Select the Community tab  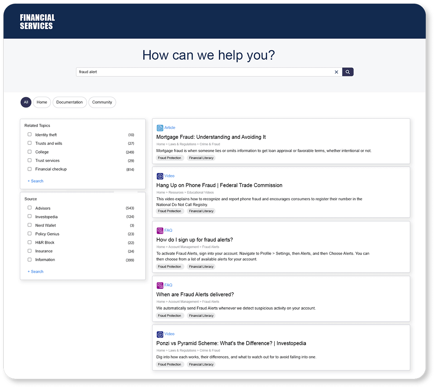point(102,102)
